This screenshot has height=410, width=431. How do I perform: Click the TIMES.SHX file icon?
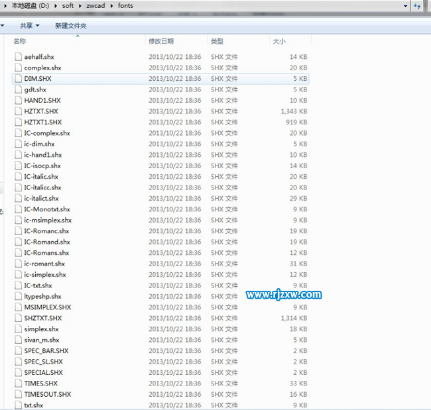(18, 383)
